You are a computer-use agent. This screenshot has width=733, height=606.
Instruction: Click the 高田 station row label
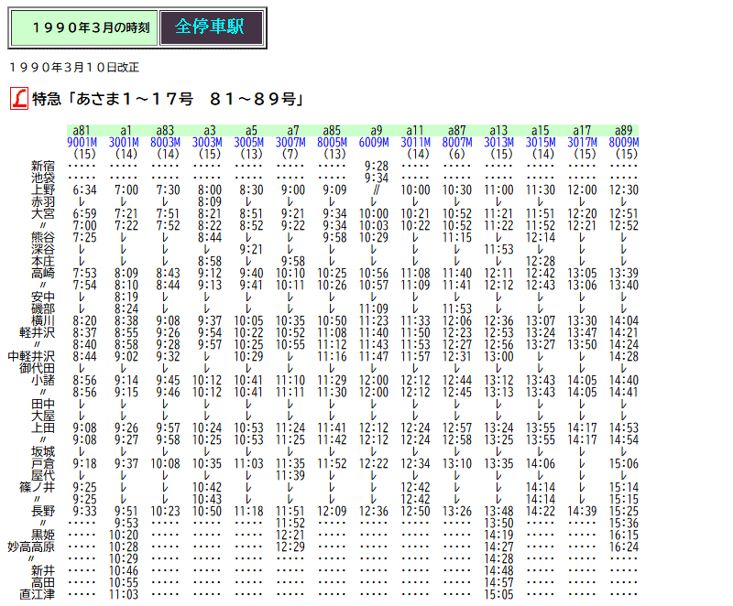[x=43, y=582]
